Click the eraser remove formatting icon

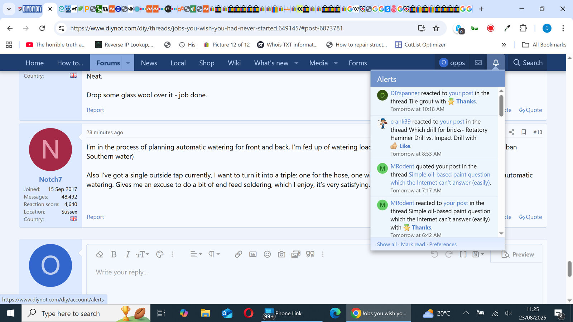coord(100,254)
